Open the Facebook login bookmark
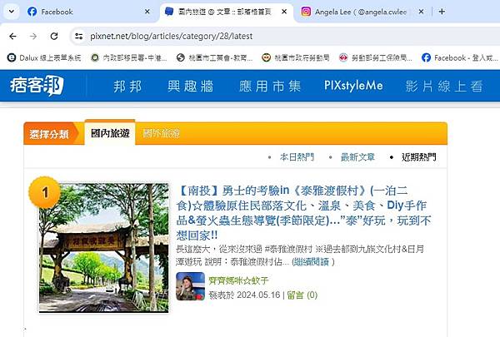The image size is (500, 337). coord(459,57)
